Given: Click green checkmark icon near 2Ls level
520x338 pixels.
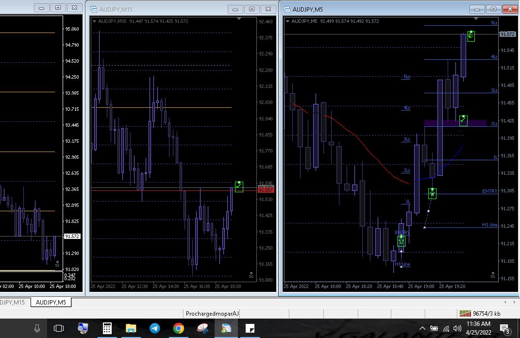Looking at the screenshot, I should (463, 120).
